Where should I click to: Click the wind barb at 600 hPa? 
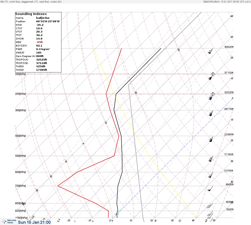(210, 175)
